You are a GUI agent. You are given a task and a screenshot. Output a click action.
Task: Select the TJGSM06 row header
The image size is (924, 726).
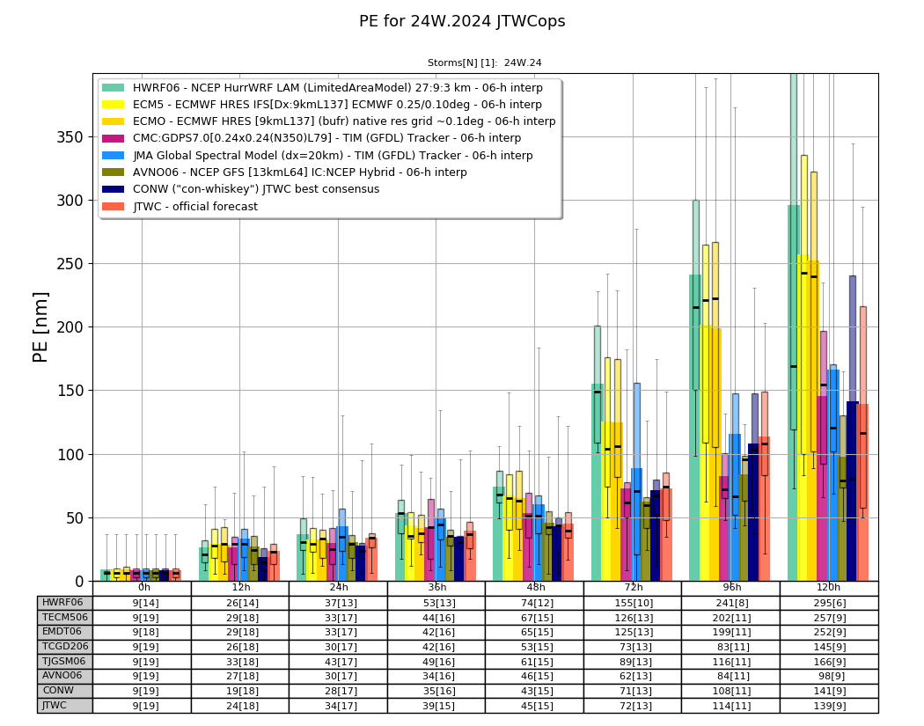[65, 661]
